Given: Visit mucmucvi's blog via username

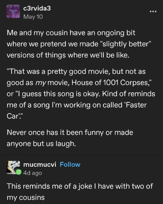Looking at the screenshot, I should 40,164.
